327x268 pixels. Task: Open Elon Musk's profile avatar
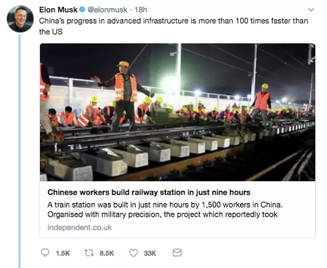20,19
